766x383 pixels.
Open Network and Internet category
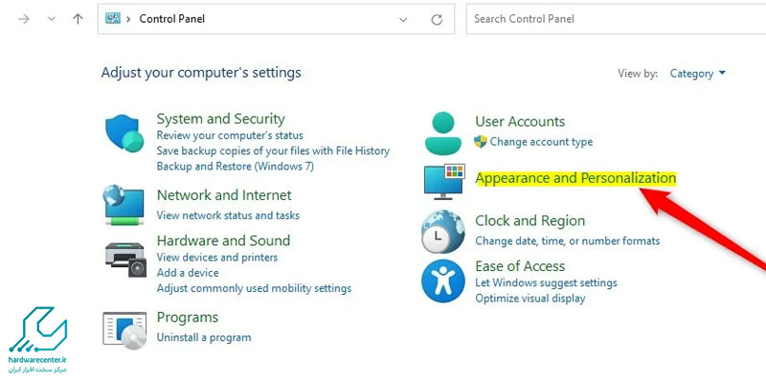[x=224, y=195]
